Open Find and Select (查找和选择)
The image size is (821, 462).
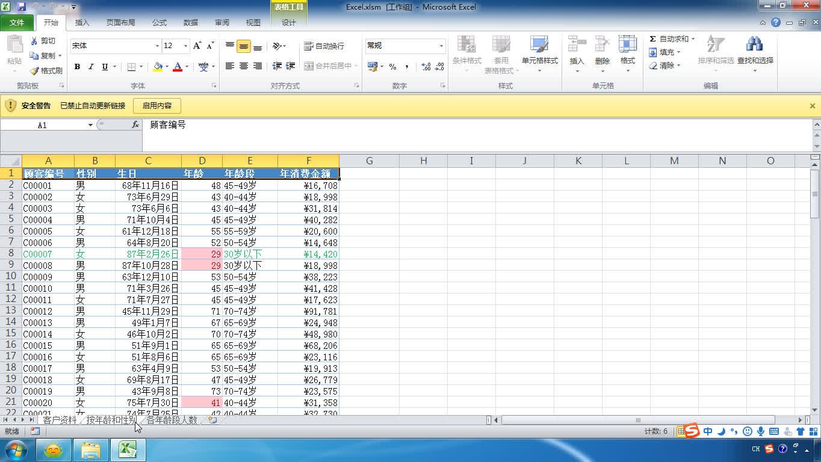click(755, 54)
